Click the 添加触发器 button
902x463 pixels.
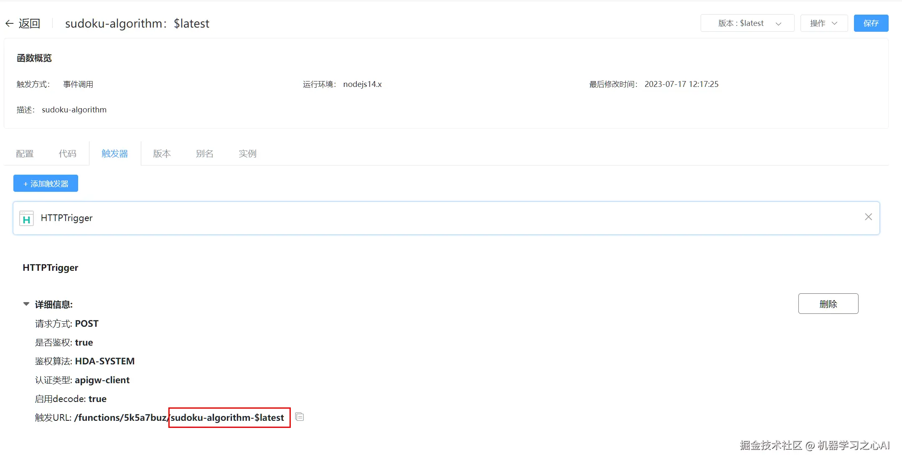click(x=46, y=183)
